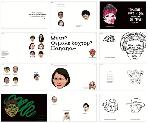The height and width of the screenshot is (123, 148).
Task: Click the long-bearded gray-haired man illustration
Action: [67, 116]
